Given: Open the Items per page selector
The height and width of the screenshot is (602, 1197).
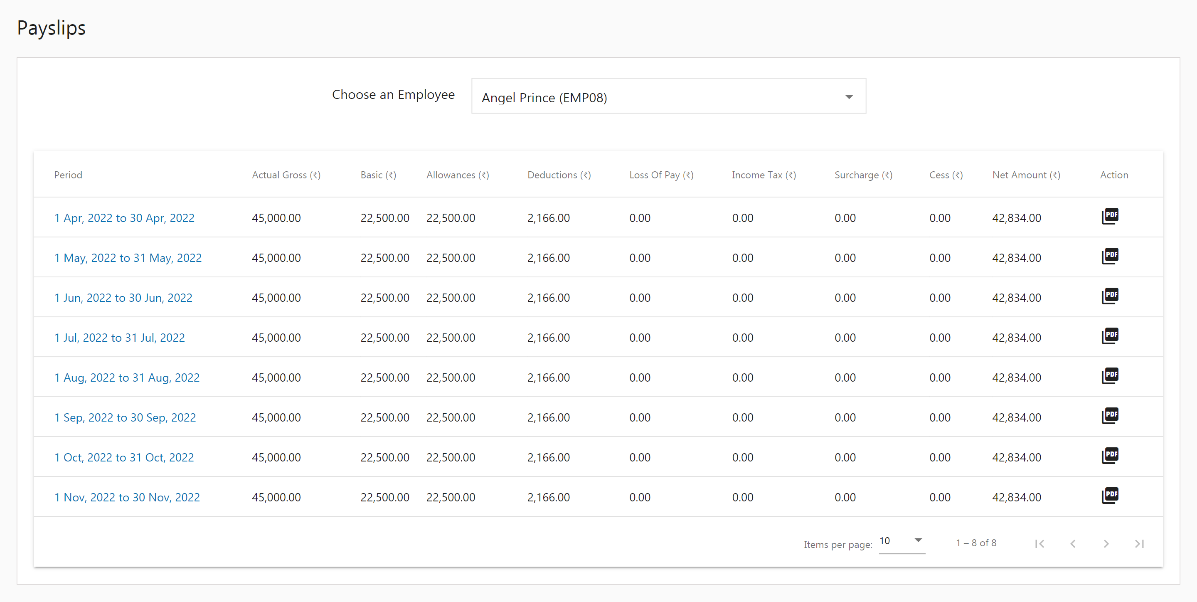Looking at the screenshot, I should [901, 542].
